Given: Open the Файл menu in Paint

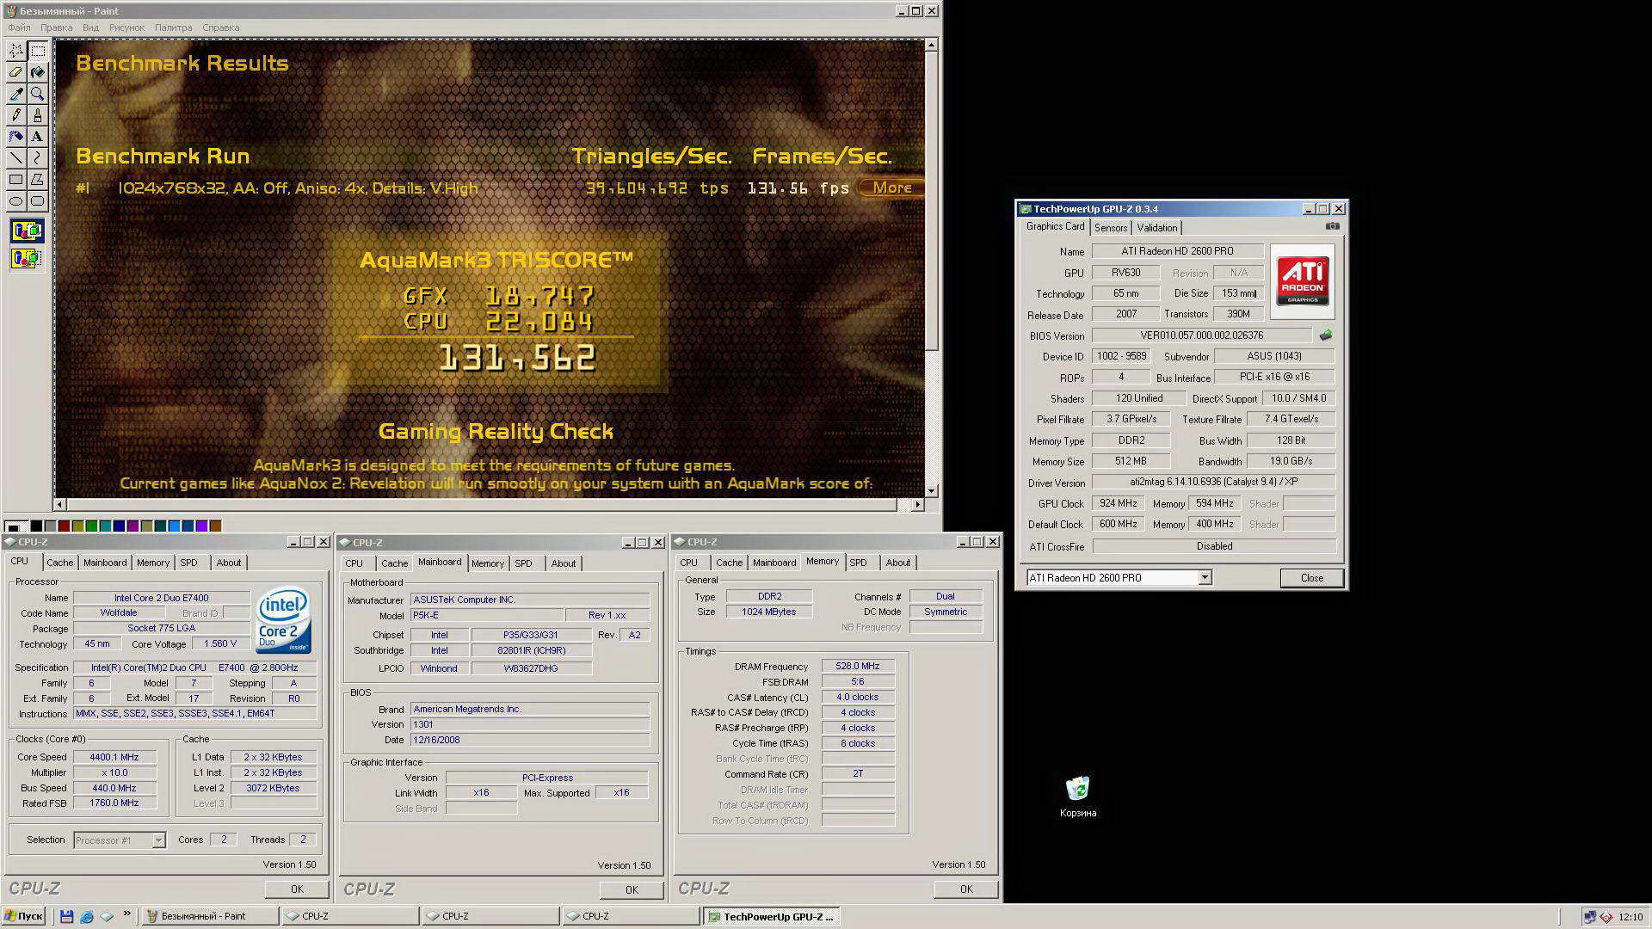Looking at the screenshot, I should [19, 28].
